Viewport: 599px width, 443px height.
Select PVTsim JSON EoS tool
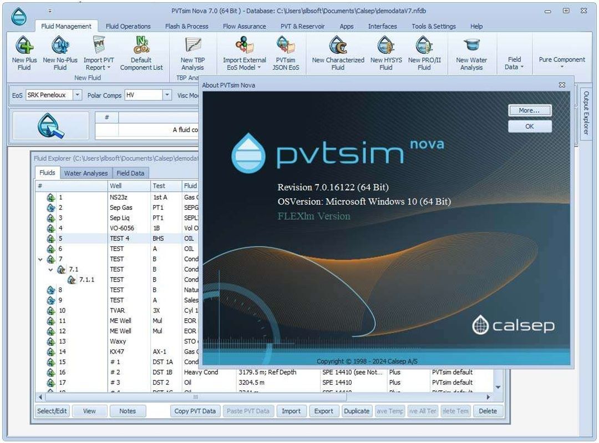pyautogui.click(x=286, y=53)
